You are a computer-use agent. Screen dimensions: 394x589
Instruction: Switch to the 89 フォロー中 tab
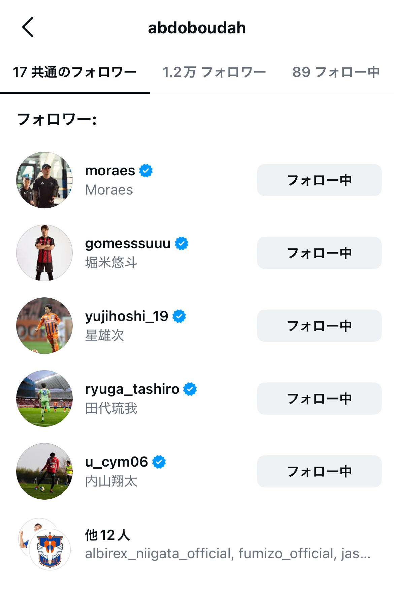pos(336,72)
